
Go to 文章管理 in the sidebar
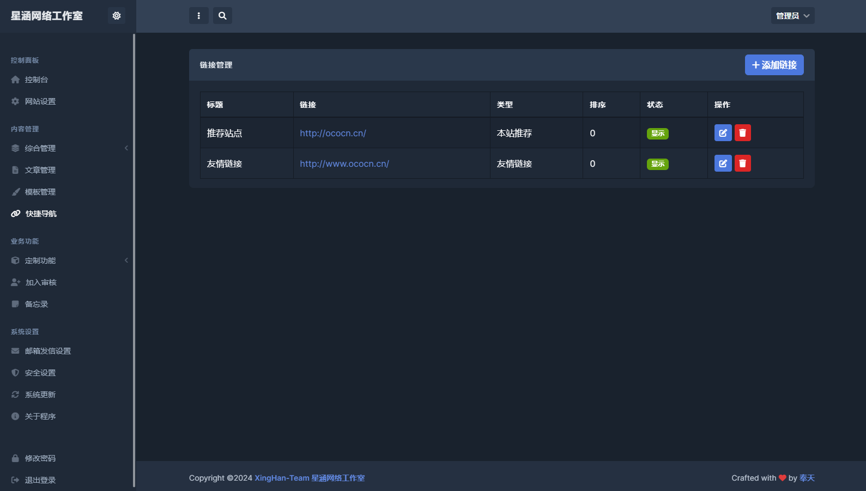(40, 170)
